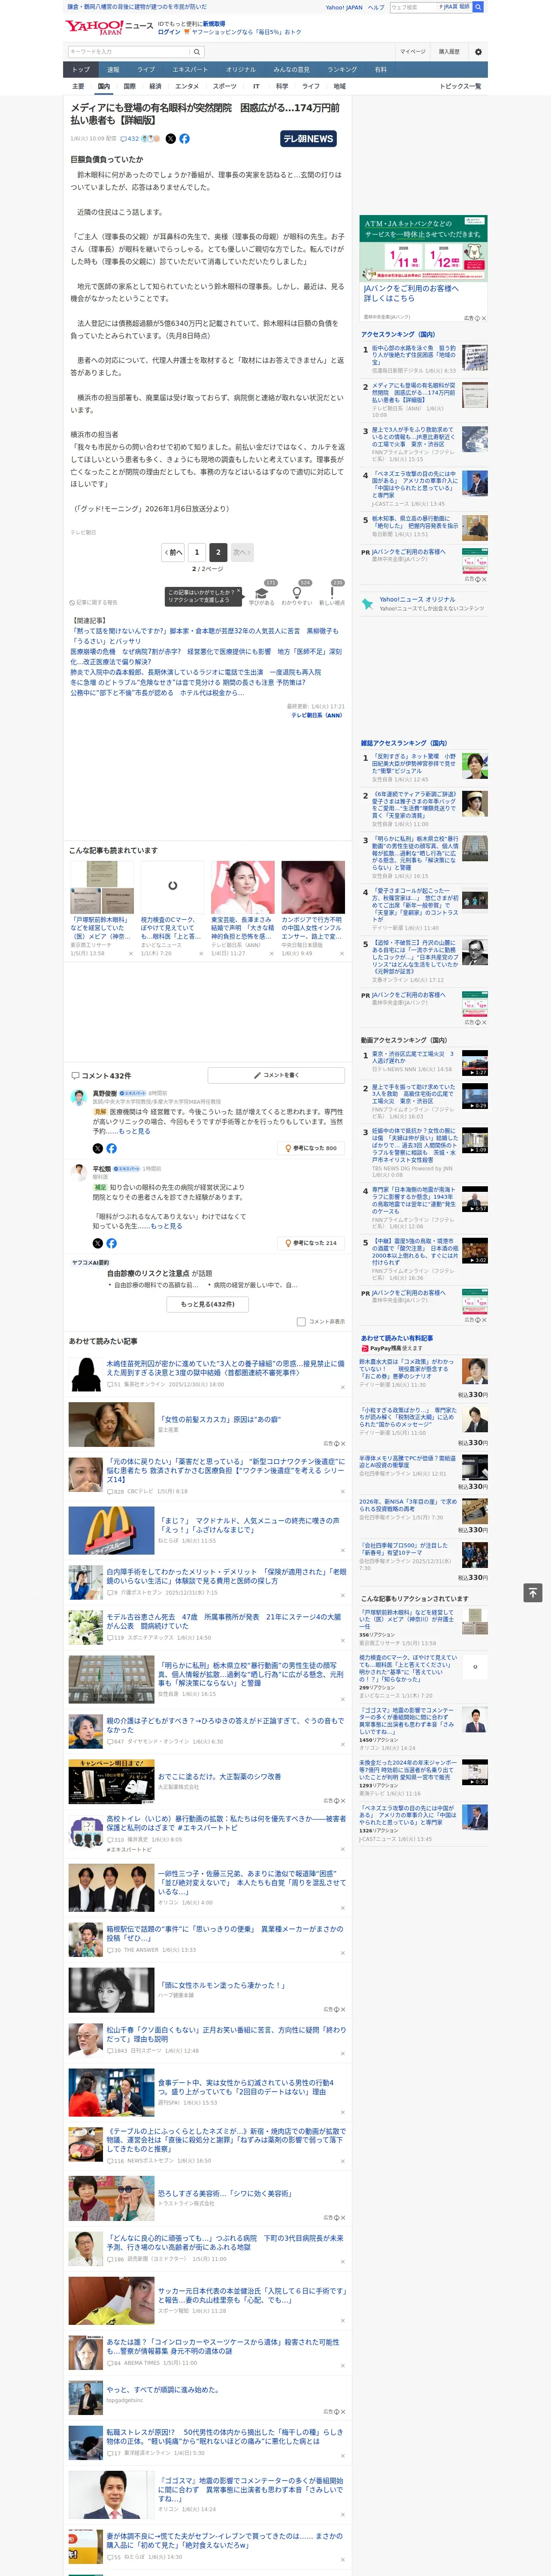Viewport: 551px width, 2576px height.
Task: Open 購入履歴 link
Action: [x=449, y=51]
